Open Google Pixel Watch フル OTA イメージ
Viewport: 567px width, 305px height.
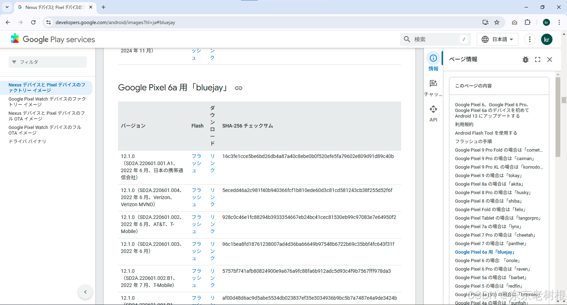pyautogui.click(x=45, y=130)
